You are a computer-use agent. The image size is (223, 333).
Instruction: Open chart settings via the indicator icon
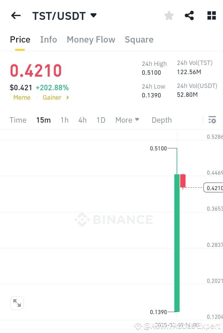pyautogui.click(x=212, y=120)
